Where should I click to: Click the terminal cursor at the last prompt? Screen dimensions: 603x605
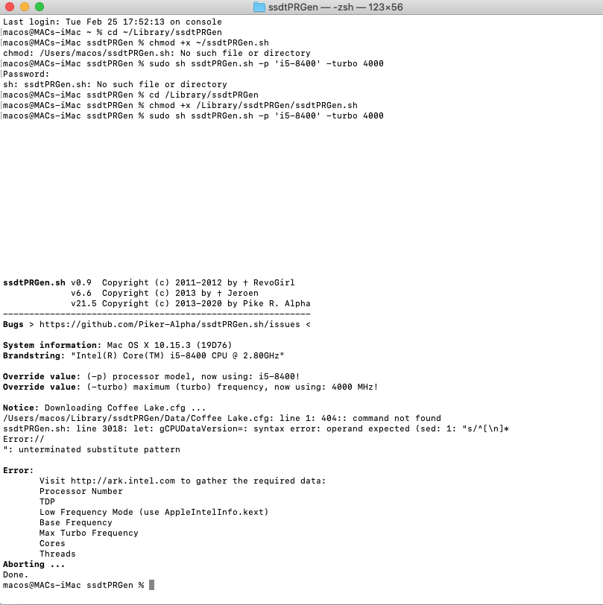[152, 585]
